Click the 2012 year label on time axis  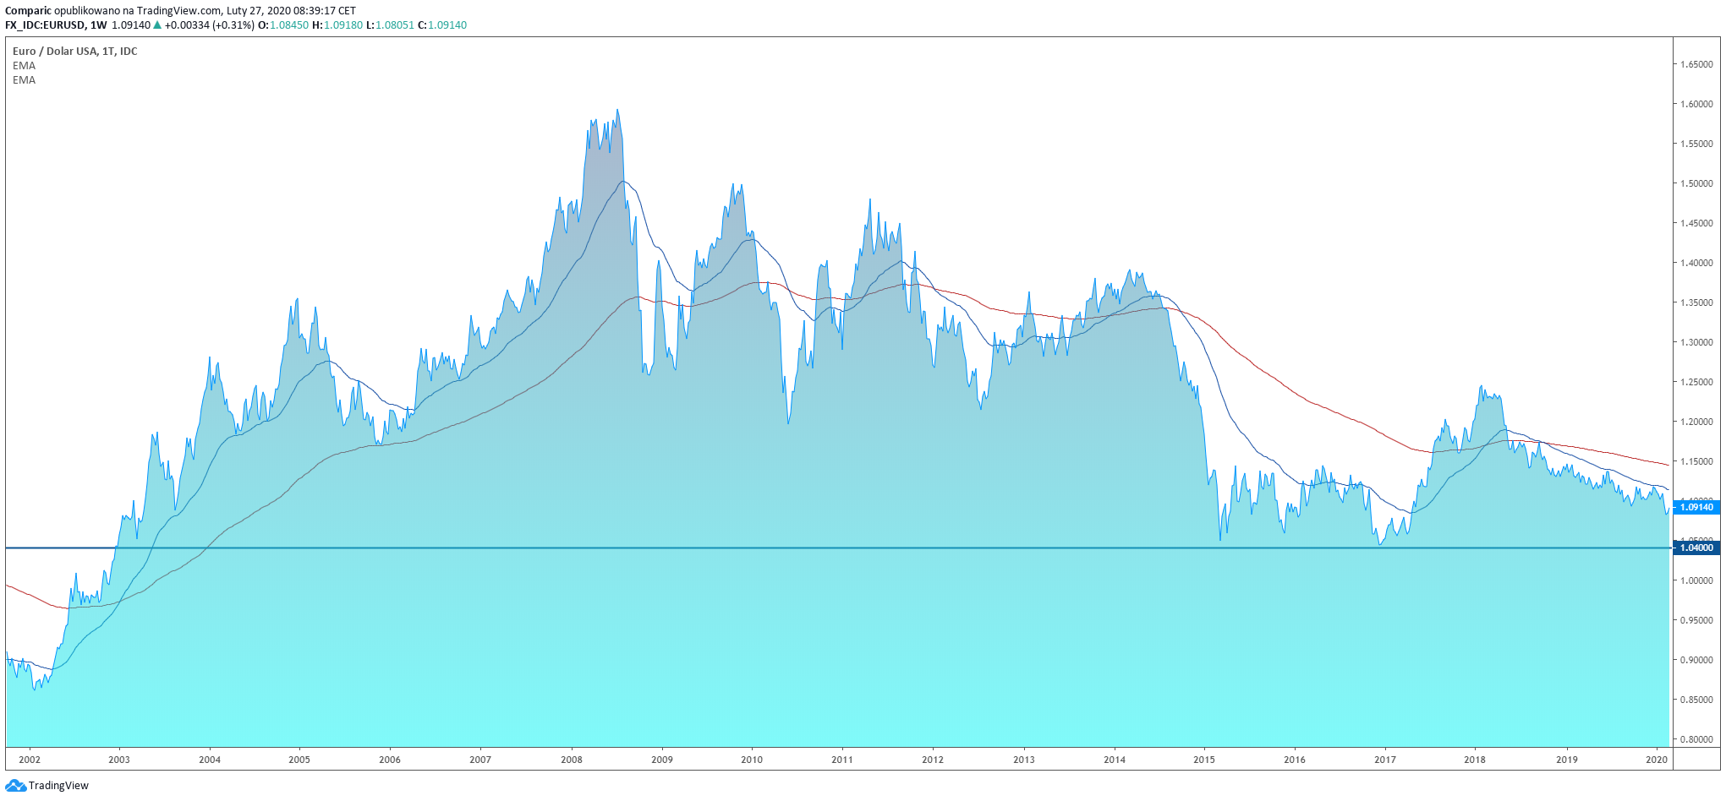pyautogui.click(x=933, y=760)
